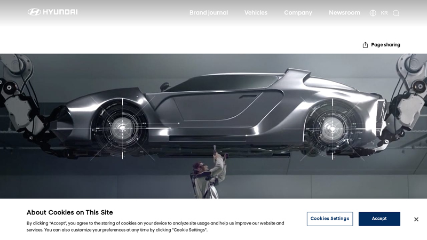The width and height of the screenshot is (427, 240).
Task: Open the KR language selector
Action: [384, 13]
